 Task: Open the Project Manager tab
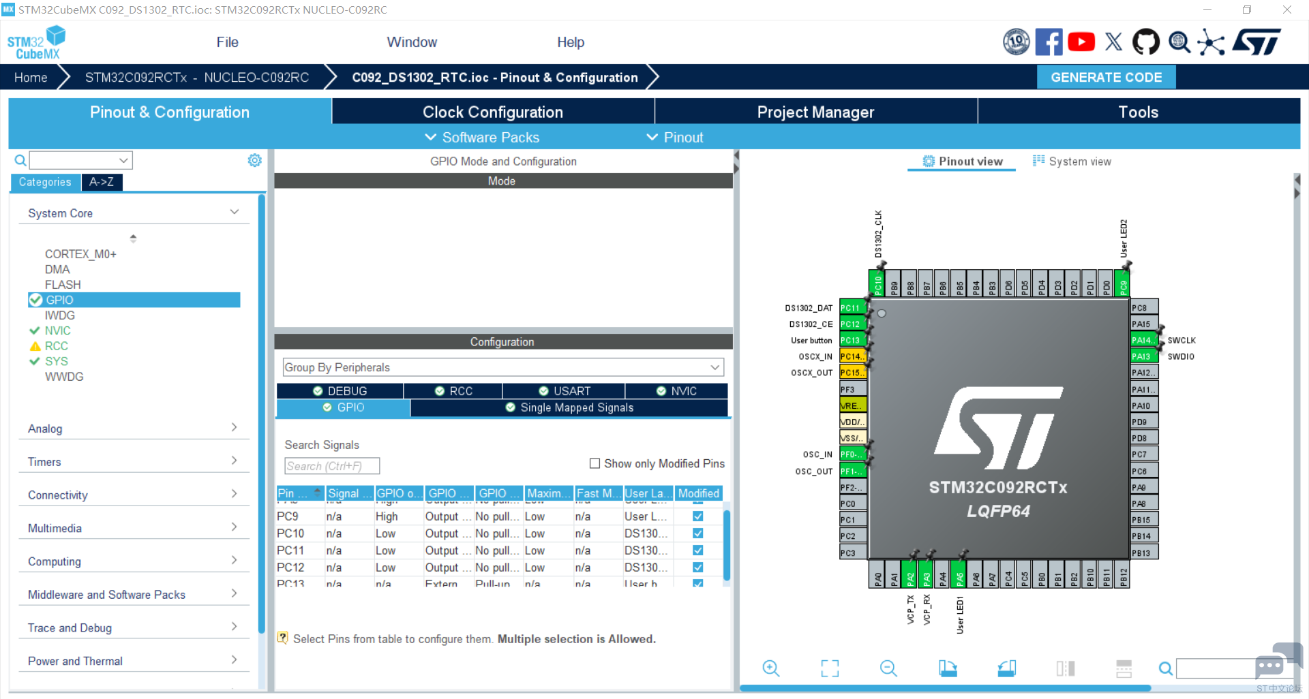click(x=815, y=112)
